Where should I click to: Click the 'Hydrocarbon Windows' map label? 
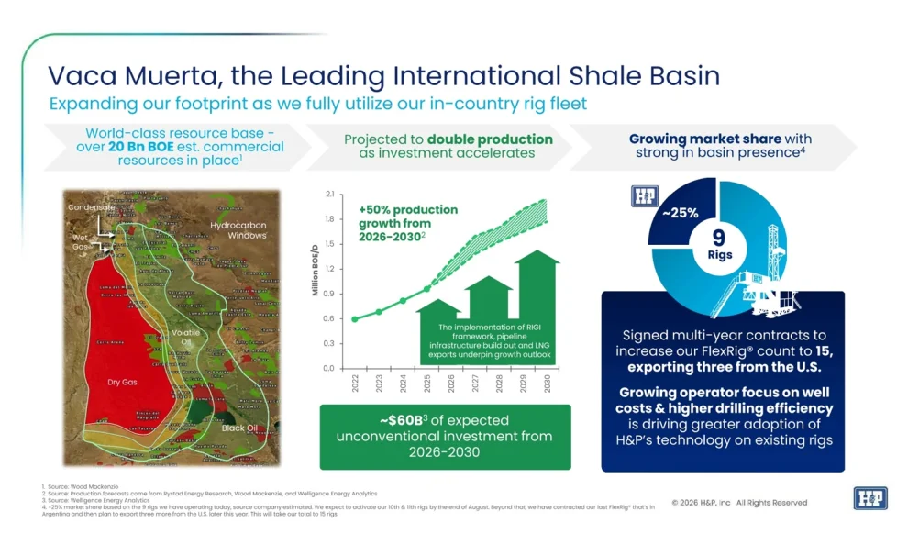point(238,230)
